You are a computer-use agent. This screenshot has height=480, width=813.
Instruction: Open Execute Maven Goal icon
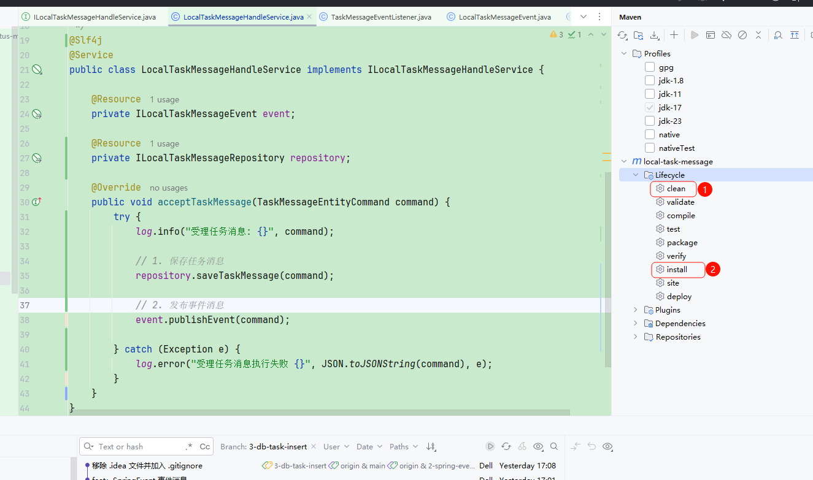pyautogui.click(x=711, y=36)
